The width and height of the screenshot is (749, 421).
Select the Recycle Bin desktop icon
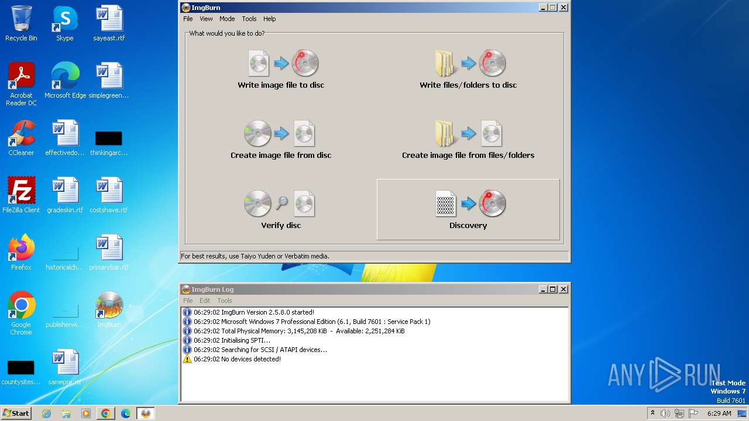(21, 23)
